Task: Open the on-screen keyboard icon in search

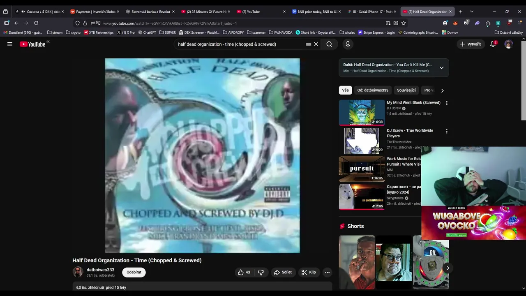Action: click(309, 44)
